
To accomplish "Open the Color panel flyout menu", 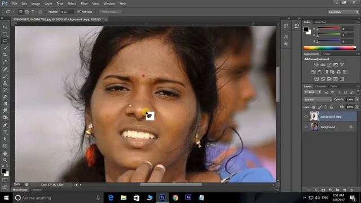I will (x=358, y=22).
